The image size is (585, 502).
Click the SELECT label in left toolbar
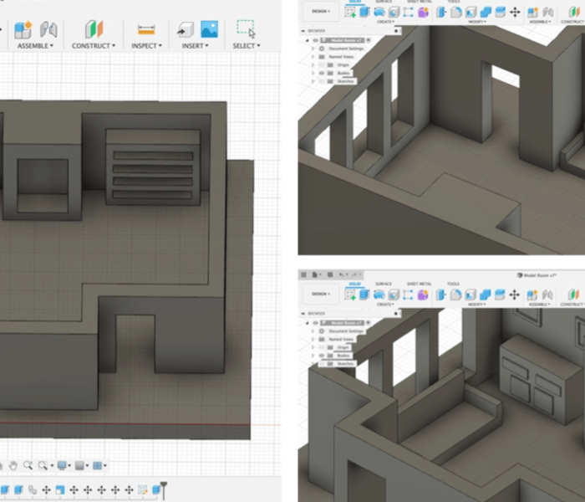[x=246, y=46]
